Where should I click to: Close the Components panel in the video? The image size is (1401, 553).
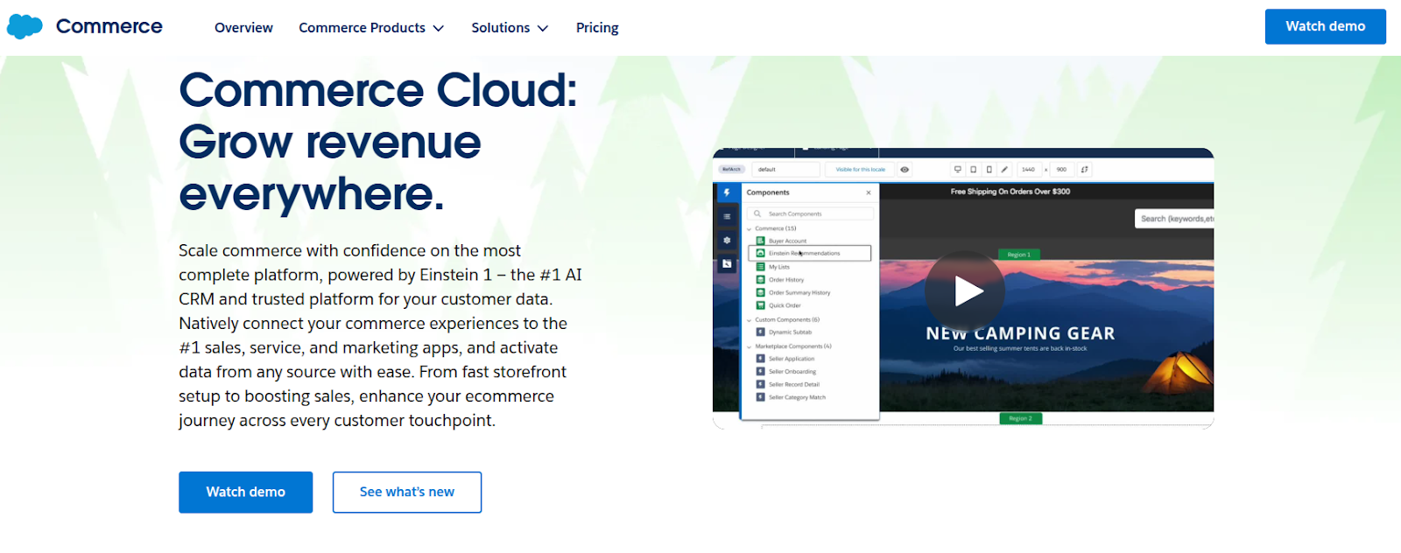(869, 192)
